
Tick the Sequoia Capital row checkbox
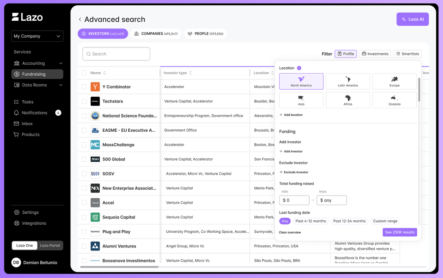click(84, 217)
